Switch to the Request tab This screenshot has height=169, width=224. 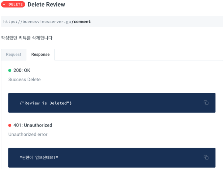point(13,55)
